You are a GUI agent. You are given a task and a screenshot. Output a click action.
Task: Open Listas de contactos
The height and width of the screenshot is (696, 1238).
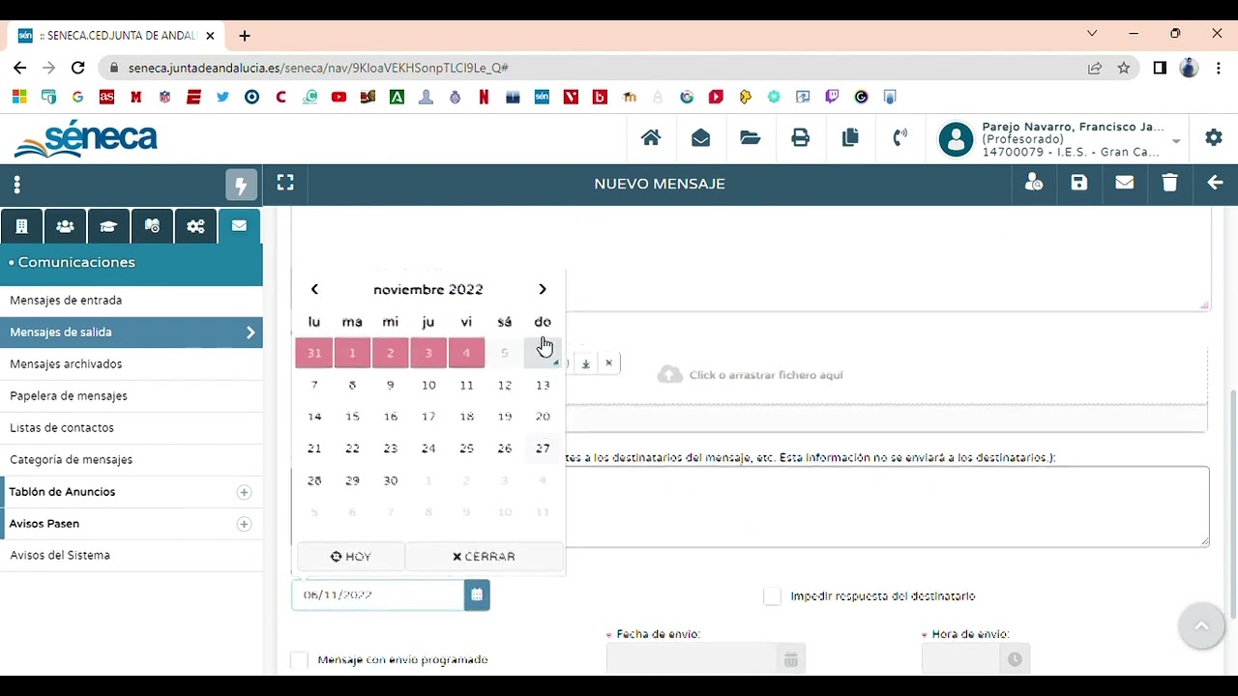point(132,427)
